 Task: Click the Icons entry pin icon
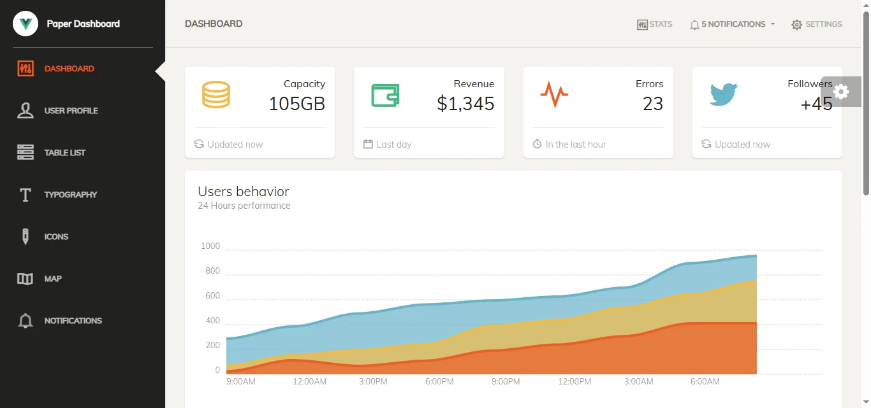pyautogui.click(x=26, y=236)
